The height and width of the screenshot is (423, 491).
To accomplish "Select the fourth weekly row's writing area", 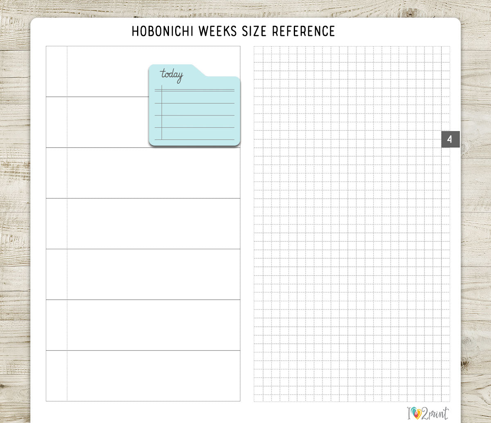I will 153,224.
